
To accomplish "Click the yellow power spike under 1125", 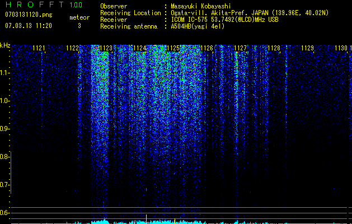I will click(x=175, y=221).
